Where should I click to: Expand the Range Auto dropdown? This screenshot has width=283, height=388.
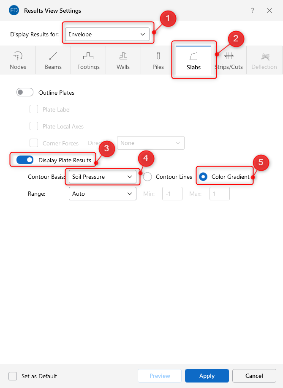pos(103,194)
